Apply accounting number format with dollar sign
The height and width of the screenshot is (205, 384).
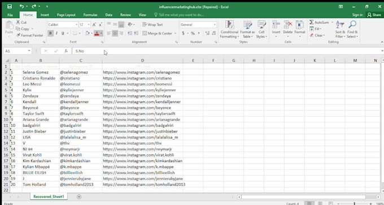pyautogui.click(x=183, y=33)
